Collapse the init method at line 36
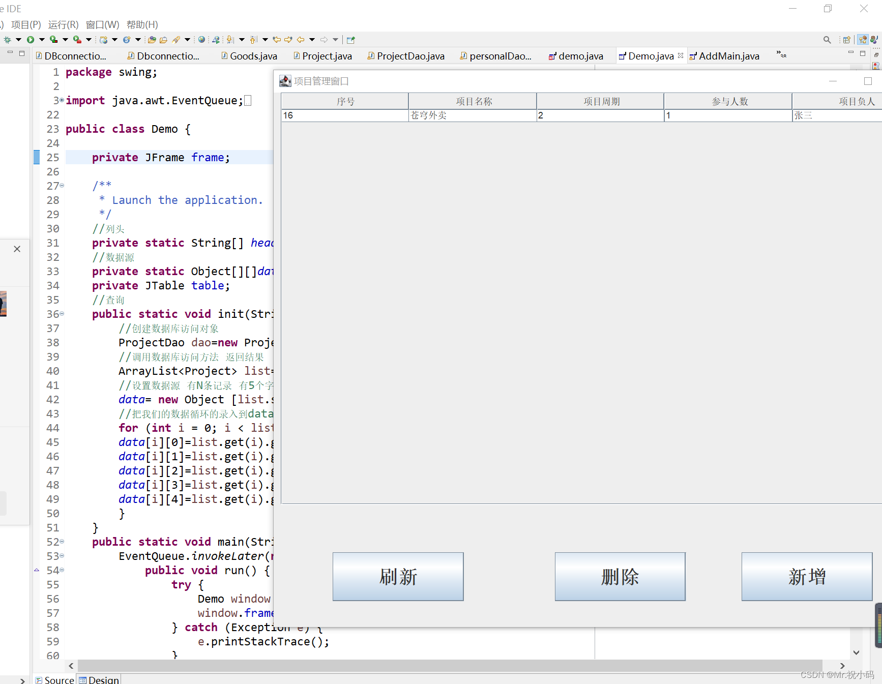Viewport: 882px width, 684px height. point(62,314)
